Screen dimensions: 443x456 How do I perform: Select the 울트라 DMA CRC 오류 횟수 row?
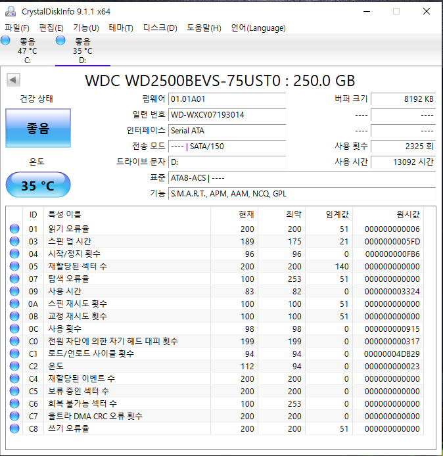[215, 416]
